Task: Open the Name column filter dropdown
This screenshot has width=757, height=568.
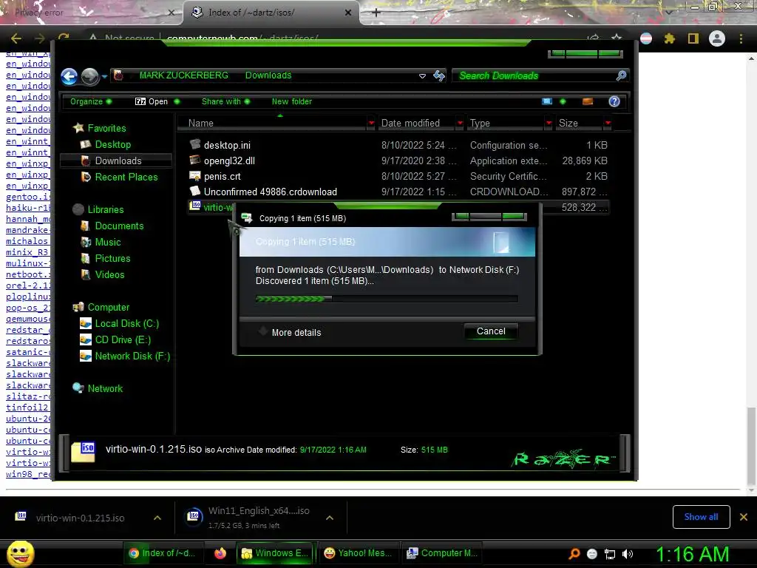Action: (371, 124)
